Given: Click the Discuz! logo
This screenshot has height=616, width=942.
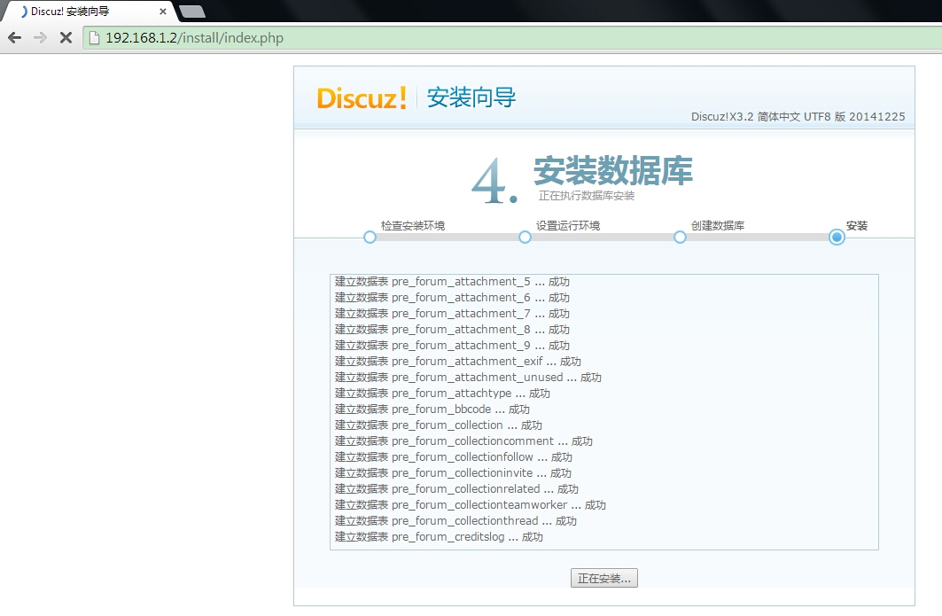Looking at the screenshot, I should pos(361,97).
